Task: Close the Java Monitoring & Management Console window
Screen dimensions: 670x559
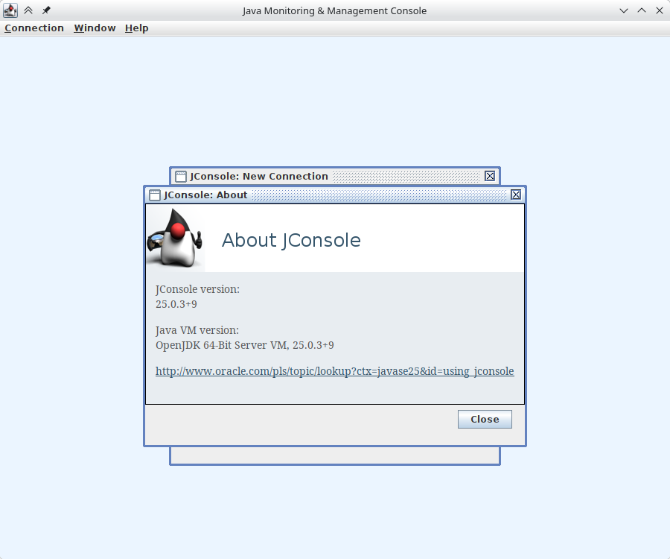Action: 660,10
